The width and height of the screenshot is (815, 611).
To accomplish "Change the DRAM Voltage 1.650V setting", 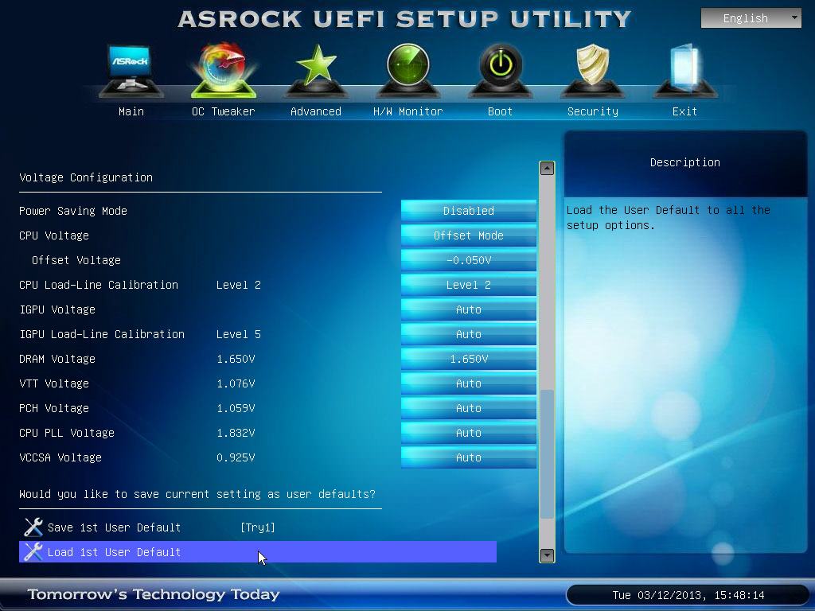I will [468, 359].
